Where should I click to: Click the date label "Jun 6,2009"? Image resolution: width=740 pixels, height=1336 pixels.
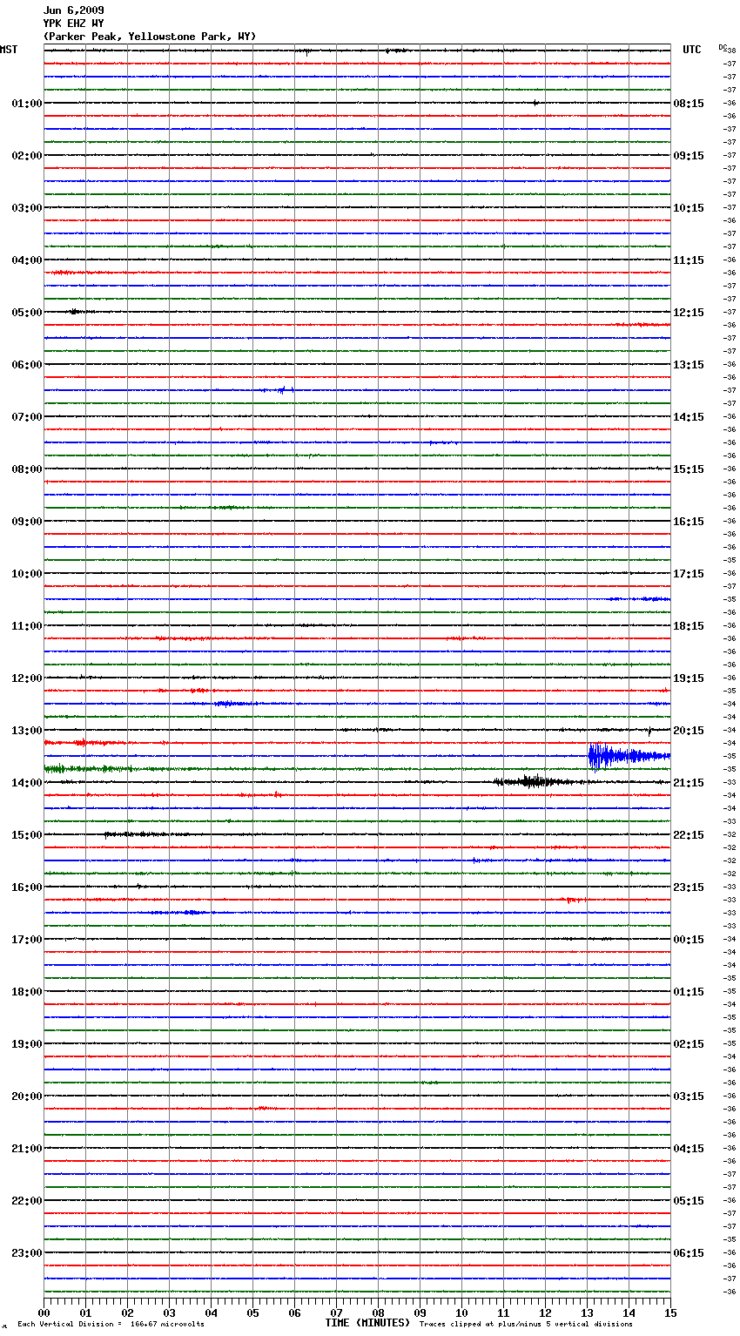coord(73,10)
